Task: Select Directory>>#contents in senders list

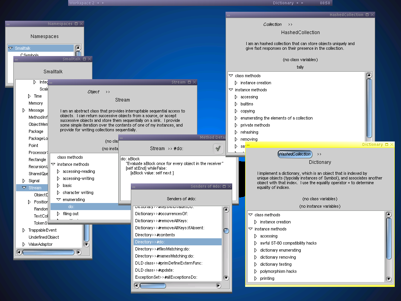Action: pyautogui.click(x=155, y=235)
